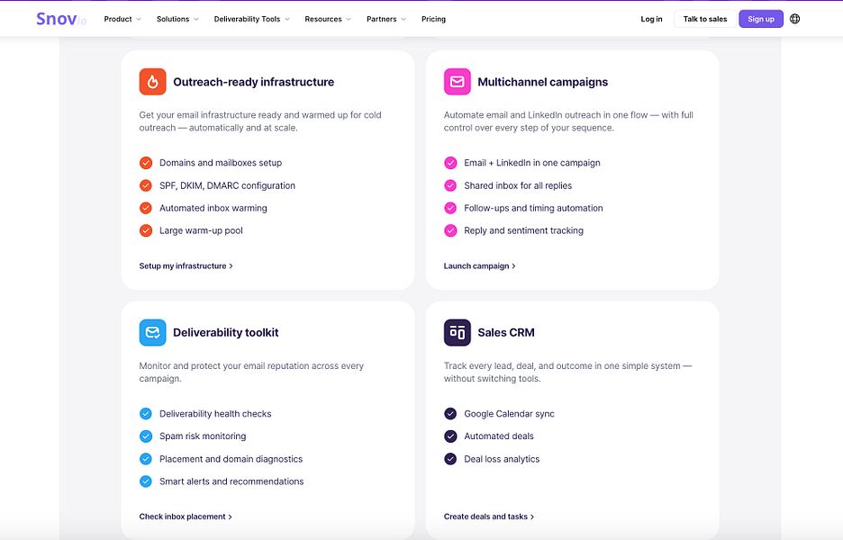Open the Deliverability Tools dropdown
Viewport: 843px width, 540px height.
251,19
